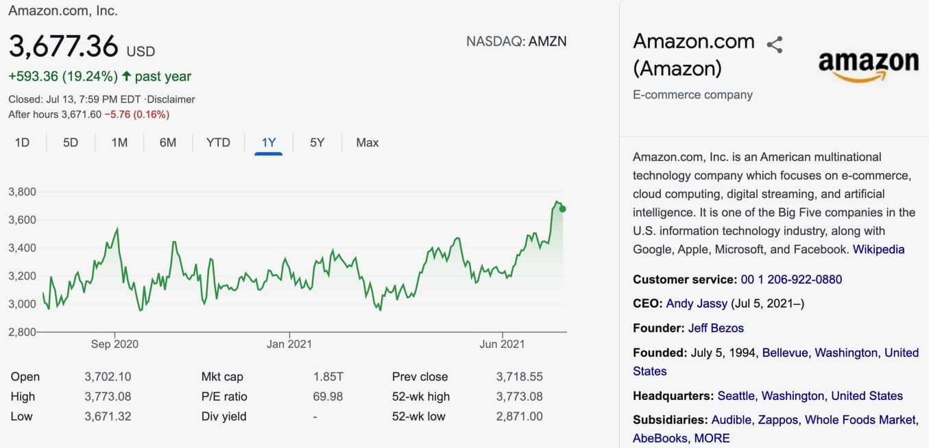Image resolution: width=929 pixels, height=448 pixels.
Task: Open the Jeff Bezos founder link
Action: pyautogui.click(x=716, y=327)
